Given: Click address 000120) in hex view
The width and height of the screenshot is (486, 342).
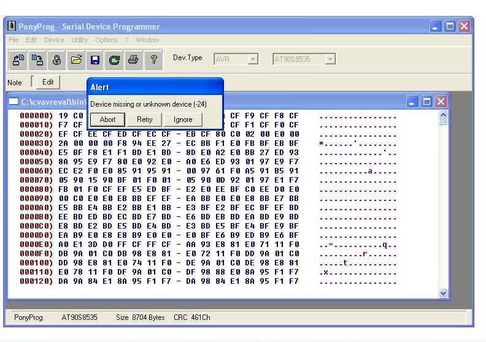Looking at the screenshot, I should pos(36,281).
